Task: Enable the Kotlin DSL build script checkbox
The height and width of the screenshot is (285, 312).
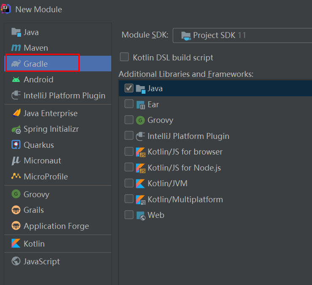Action: pyautogui.click(x=124, y=57)
